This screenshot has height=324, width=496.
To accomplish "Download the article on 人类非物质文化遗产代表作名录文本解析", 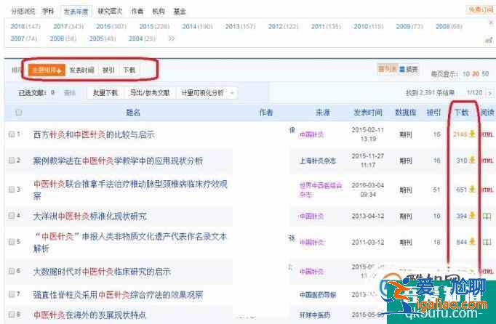I will tap(472, 242).
